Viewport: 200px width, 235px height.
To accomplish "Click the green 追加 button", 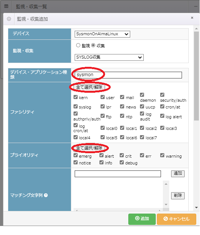I will (142, 219).
